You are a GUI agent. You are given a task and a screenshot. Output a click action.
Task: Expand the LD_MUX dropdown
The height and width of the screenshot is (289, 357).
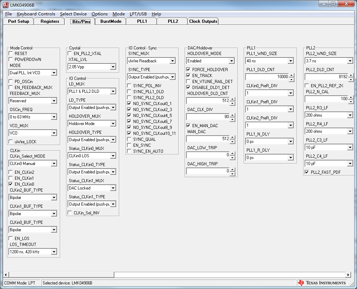[x=92, y=91]
